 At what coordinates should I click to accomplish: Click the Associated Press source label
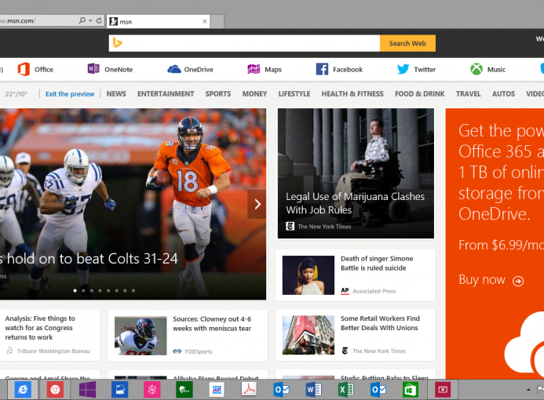(374, 291)
